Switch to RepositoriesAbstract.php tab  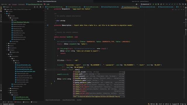[166, 7]
